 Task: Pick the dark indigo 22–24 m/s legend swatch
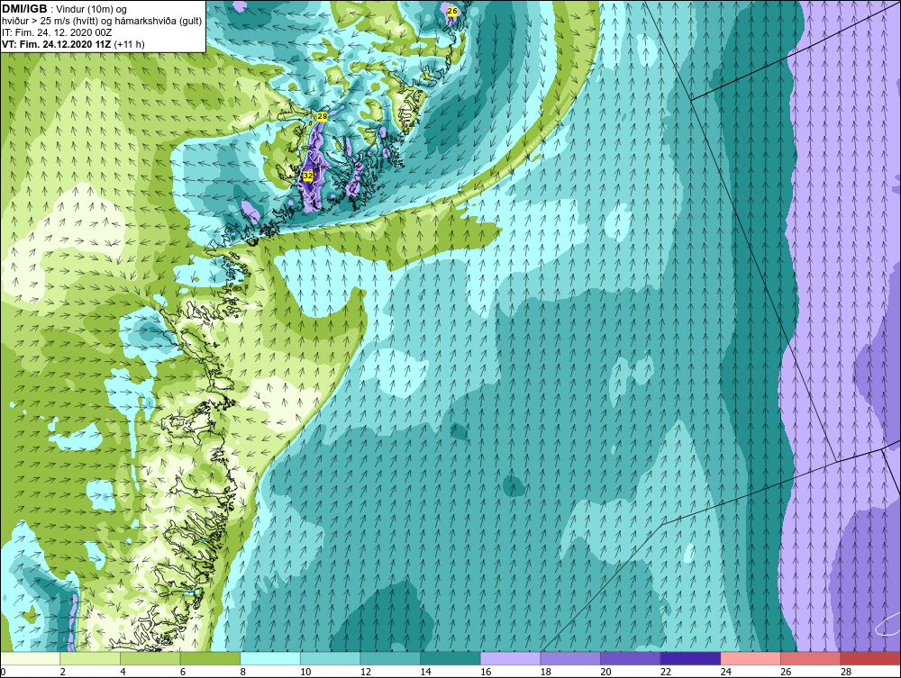(690, 658)
